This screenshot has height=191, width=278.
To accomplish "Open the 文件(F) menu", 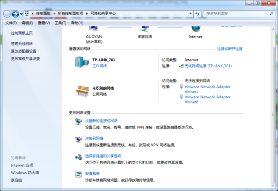I will coord(11,23).
